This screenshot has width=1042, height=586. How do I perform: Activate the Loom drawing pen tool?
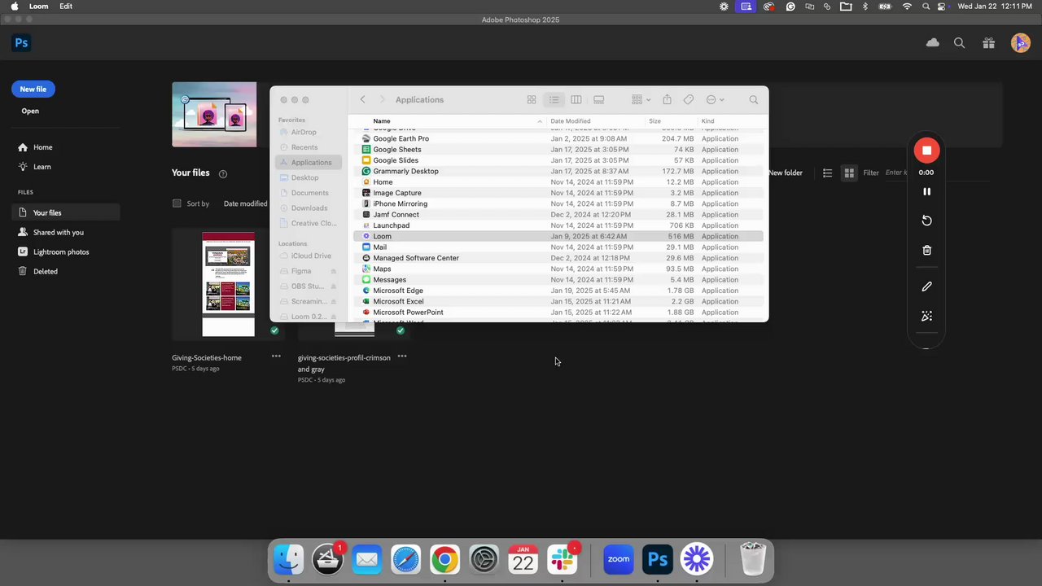[x=926, y=286]
